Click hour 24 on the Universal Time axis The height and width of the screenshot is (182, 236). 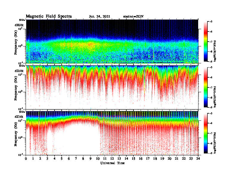pos(198,159)
